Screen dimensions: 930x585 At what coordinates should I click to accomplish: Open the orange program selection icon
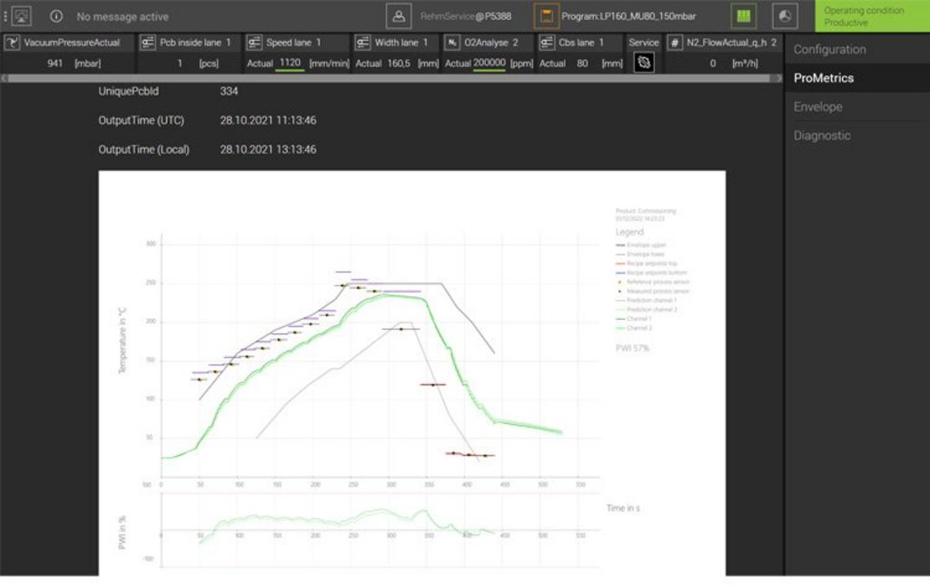[x=546, y=16]
